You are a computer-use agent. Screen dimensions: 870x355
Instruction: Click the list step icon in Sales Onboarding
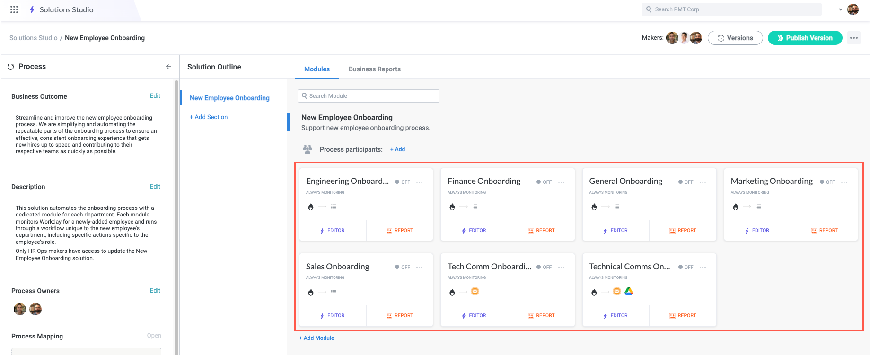point(334,292)
